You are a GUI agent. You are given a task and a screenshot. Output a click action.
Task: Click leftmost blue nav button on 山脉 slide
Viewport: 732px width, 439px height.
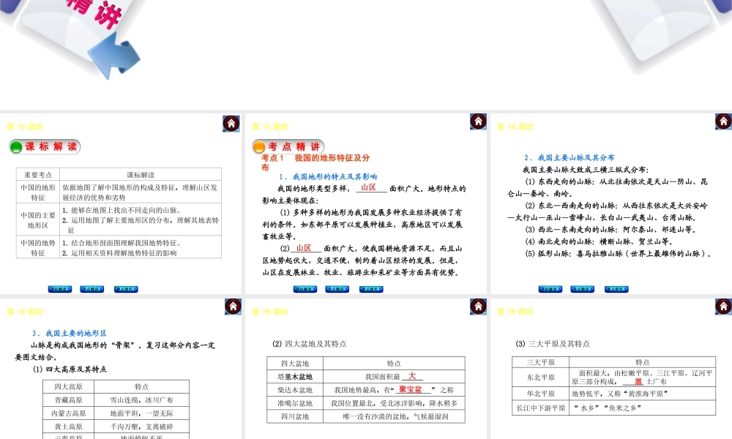(550, 289)
